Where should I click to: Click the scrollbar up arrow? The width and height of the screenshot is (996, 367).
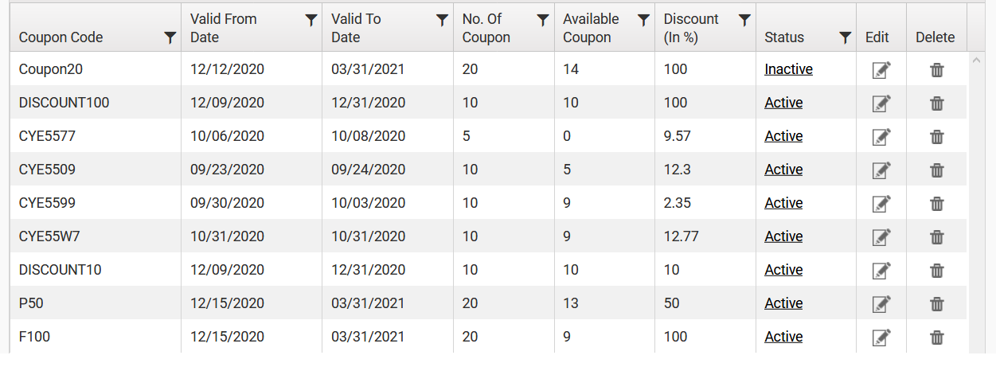point(975,60)
